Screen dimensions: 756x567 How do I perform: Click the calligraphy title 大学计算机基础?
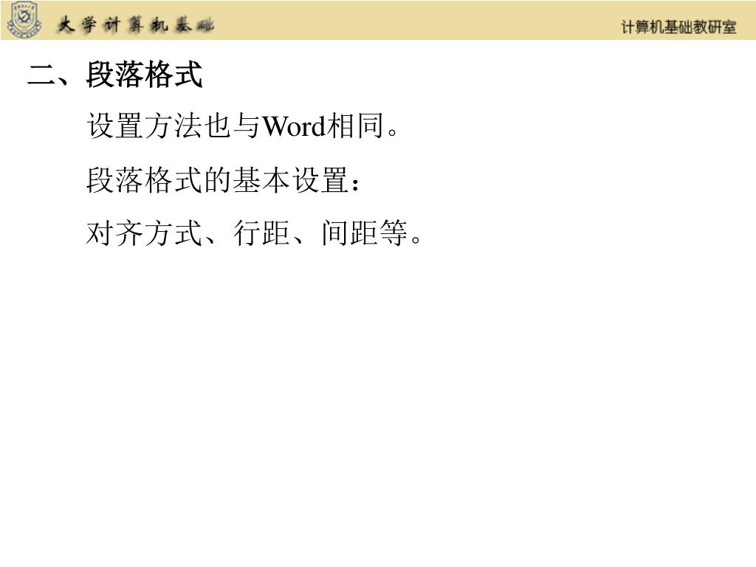[x=135, y=24]
